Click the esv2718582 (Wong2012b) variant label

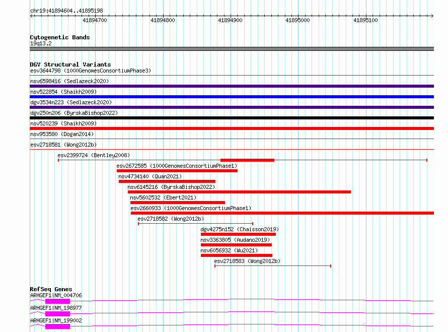[171, 219]
